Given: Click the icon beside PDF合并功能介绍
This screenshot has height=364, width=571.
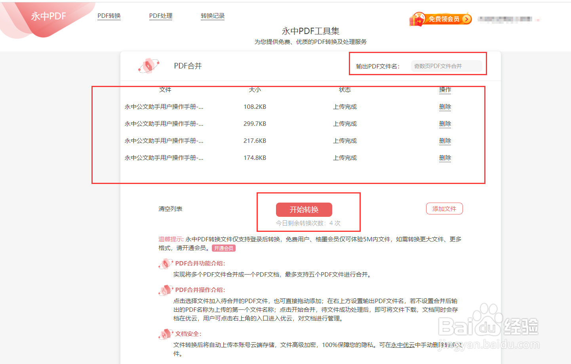Looking at the screenshot, I should pyautogui.click(x=166, y=264).
